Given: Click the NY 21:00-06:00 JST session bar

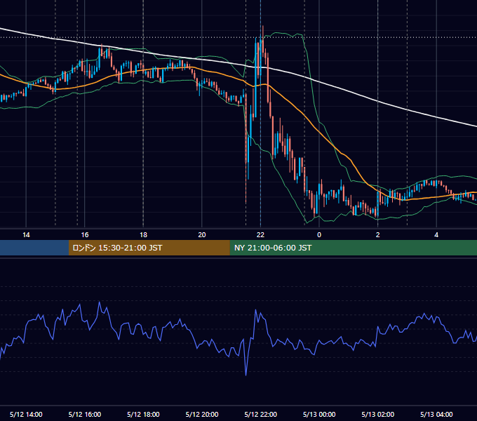Looking at the screenshot, I should (x=353, y=248).
